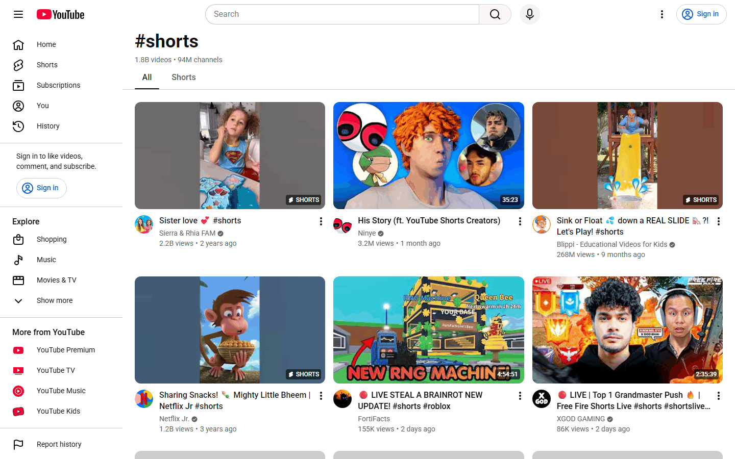Click title 'LIVE STEAL A BRAINROT NEW UPDATE!'
The width and height of the screenshot is (735, 459).
click(x=421, y=401)
